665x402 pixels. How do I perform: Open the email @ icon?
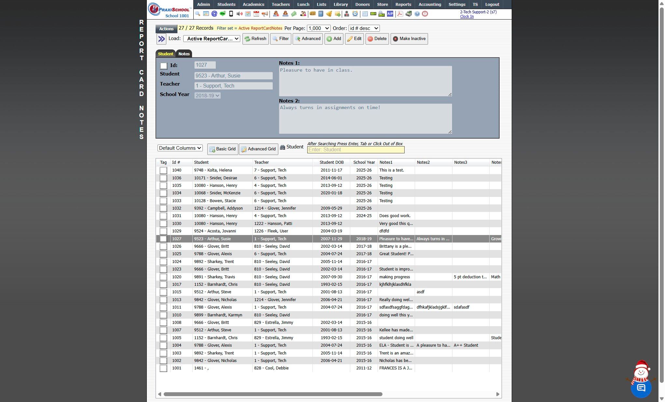click(214, 14)
